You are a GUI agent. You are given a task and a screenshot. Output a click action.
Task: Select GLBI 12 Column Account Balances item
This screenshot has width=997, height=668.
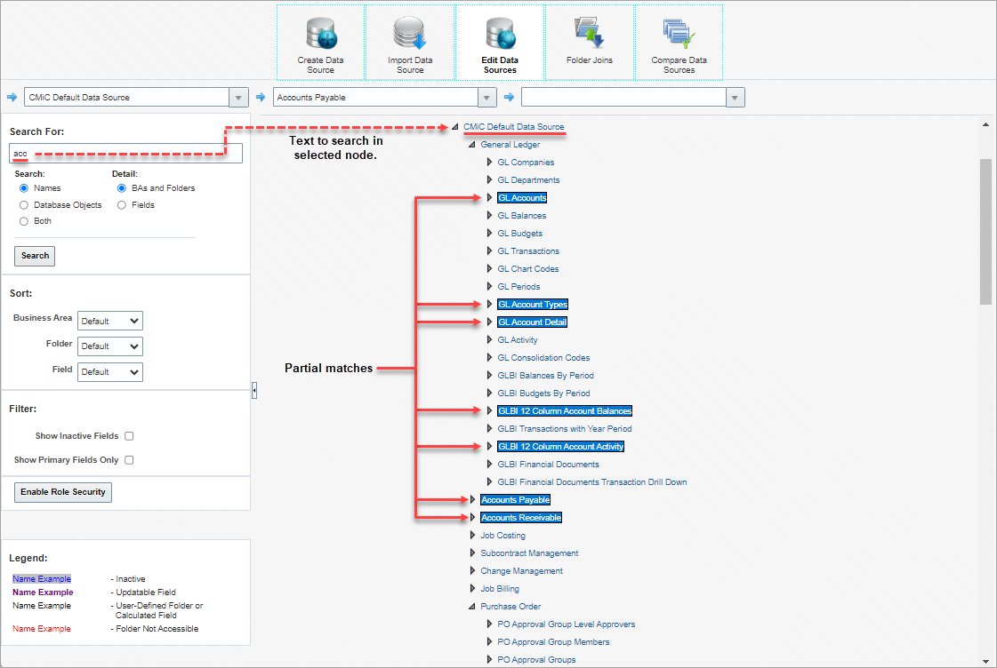tap(565, 410)
